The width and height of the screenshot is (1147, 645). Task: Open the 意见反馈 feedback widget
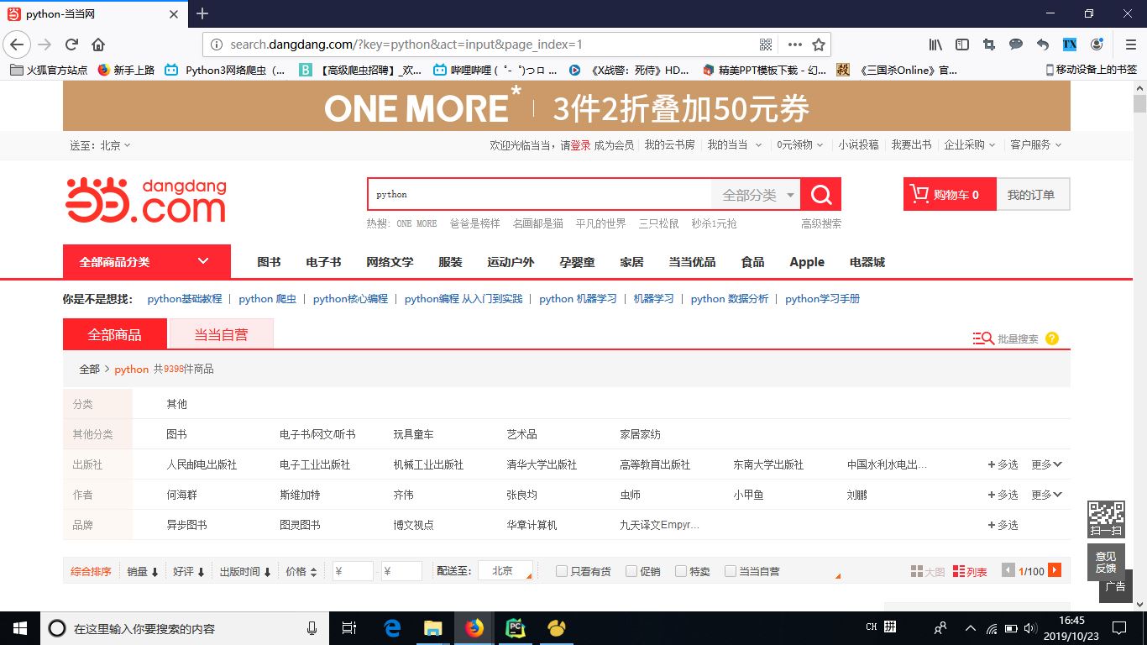1106,562
